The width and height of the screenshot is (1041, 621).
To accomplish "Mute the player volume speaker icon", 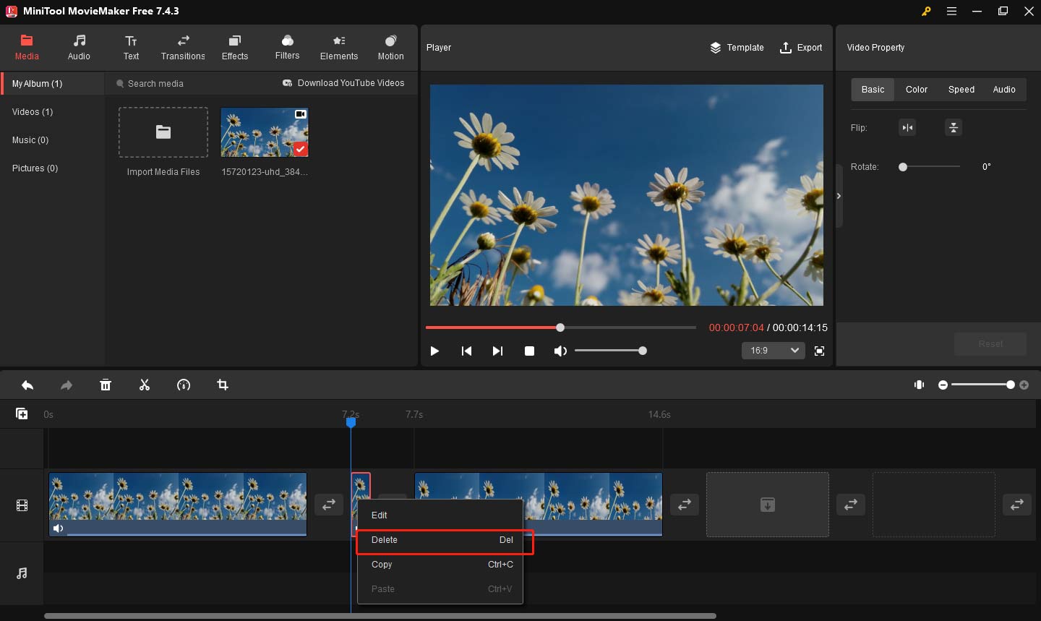I will (560, 351).
